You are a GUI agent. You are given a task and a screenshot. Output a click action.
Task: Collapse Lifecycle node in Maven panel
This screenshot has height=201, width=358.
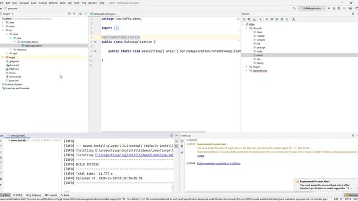(247, 28)
